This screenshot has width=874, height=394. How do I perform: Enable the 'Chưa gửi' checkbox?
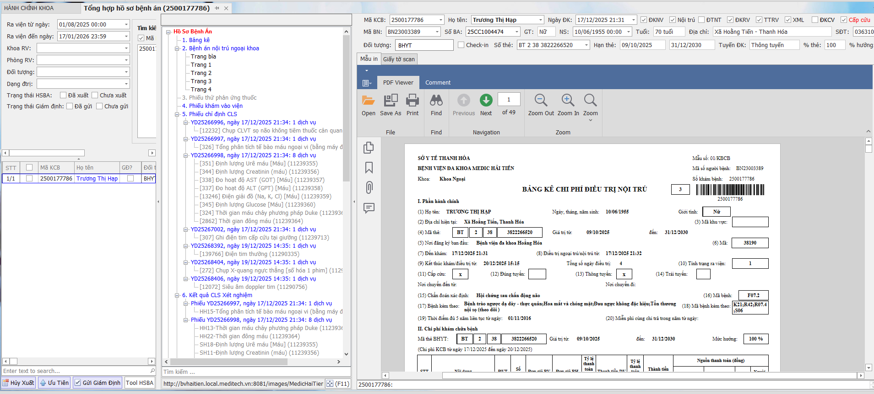click(x=99, y=106)
